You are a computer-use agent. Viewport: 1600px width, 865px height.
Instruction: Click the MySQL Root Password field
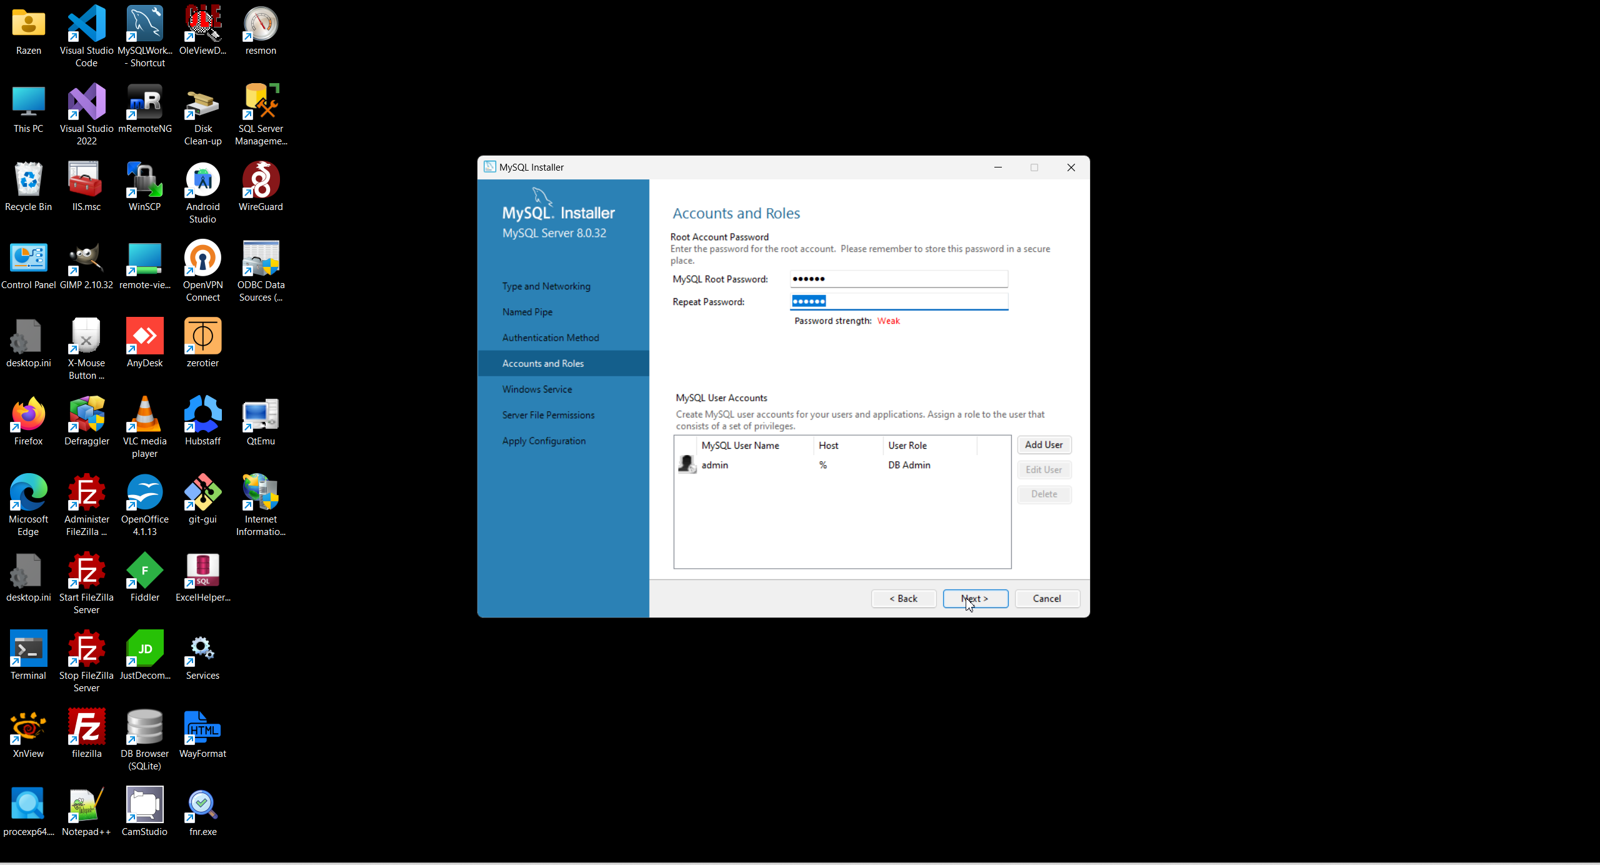(899, 279)
